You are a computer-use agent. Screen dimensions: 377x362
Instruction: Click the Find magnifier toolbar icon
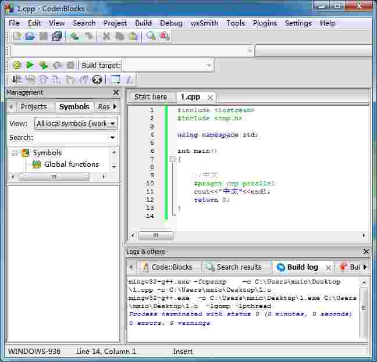151,37
